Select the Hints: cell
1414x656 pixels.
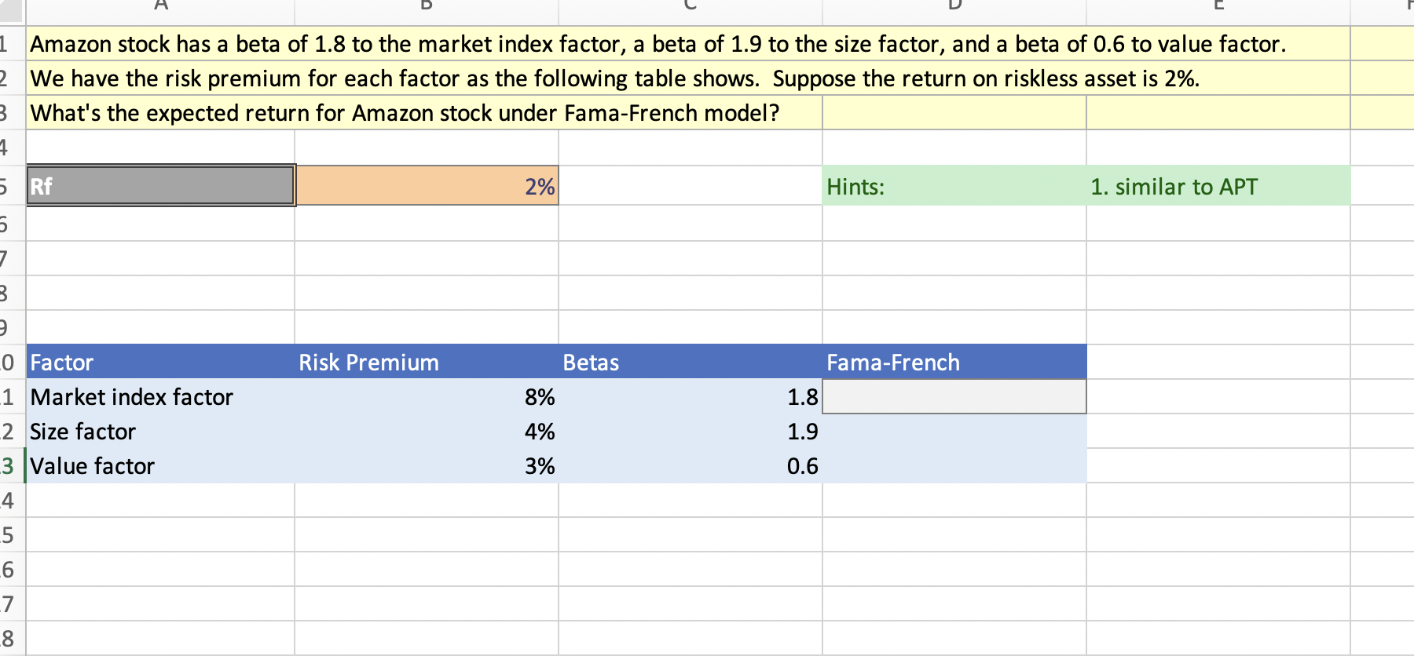tap(954, 187)
